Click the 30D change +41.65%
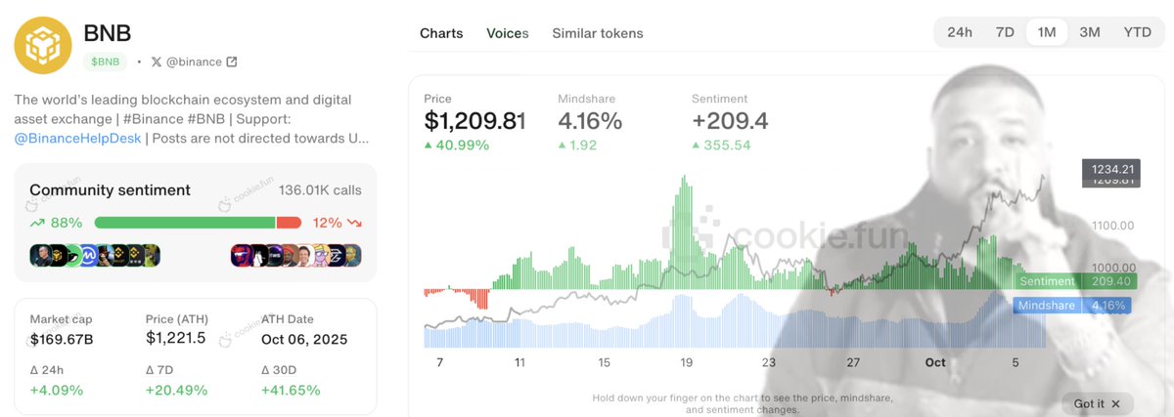This screenshot has width=1174, height=417. [292, 390]
